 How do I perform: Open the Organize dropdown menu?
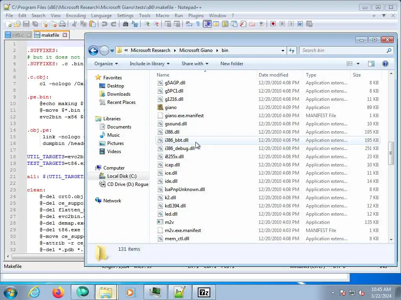[106, 64]
